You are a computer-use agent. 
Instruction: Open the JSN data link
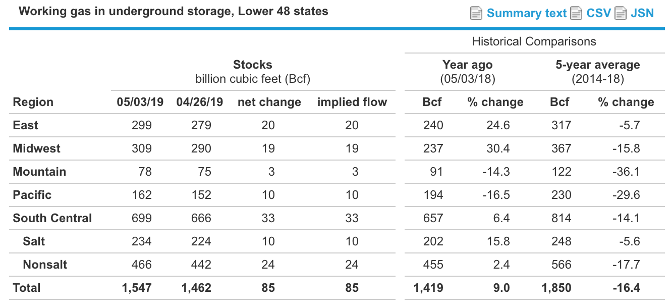[643, 13]
